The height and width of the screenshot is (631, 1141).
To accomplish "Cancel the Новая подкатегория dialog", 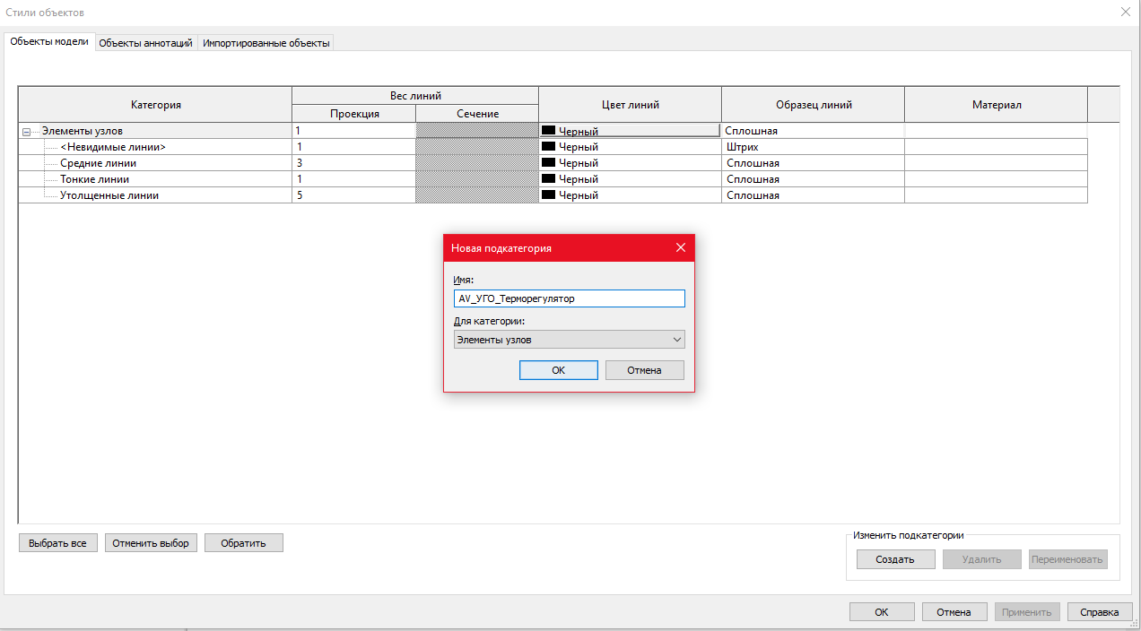I will tap(645, 370).
